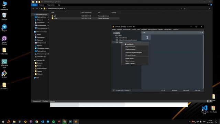Click Explorer search input field
The width and height of the screenshot is (220, 124).
(199, 9)
